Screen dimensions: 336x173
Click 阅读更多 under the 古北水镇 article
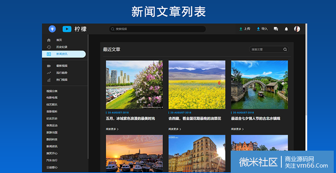point(237,129)
